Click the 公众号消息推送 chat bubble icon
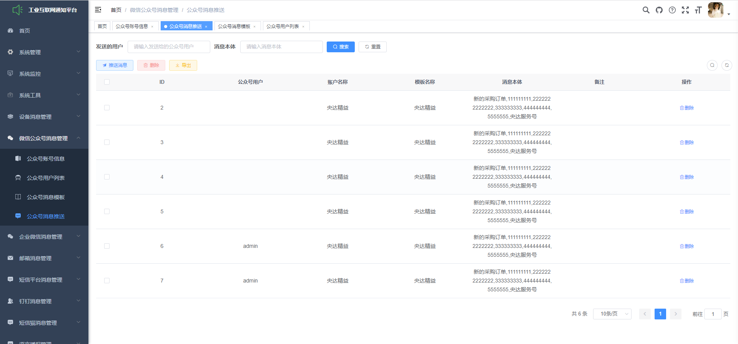Viewport: 738px width, 344px height. tap(18, 216)
